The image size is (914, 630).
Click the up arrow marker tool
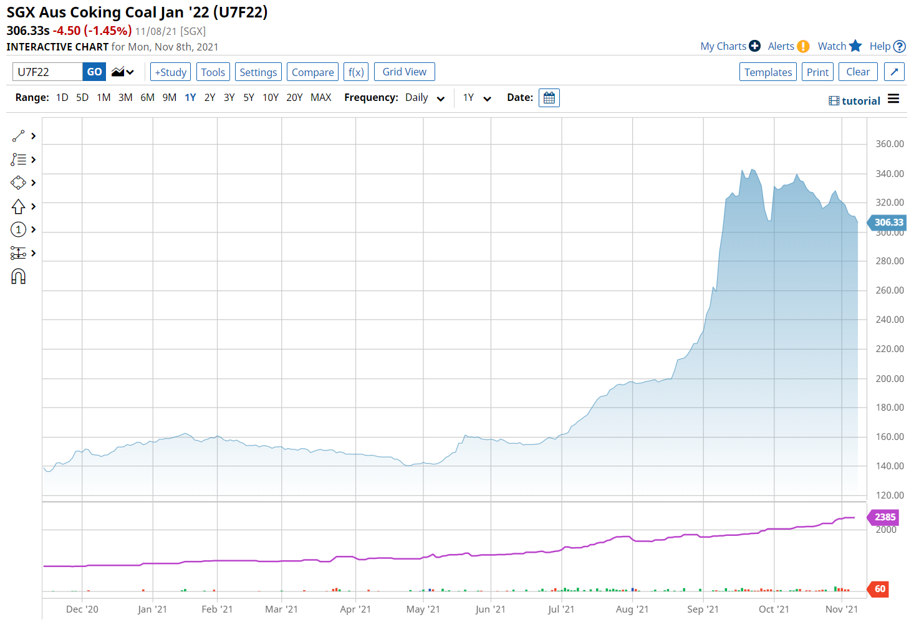[18, 206]
